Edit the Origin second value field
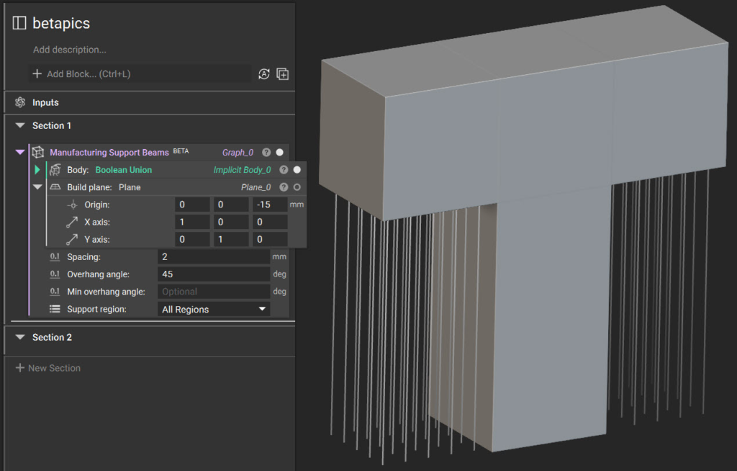 (x=231, y=205)
